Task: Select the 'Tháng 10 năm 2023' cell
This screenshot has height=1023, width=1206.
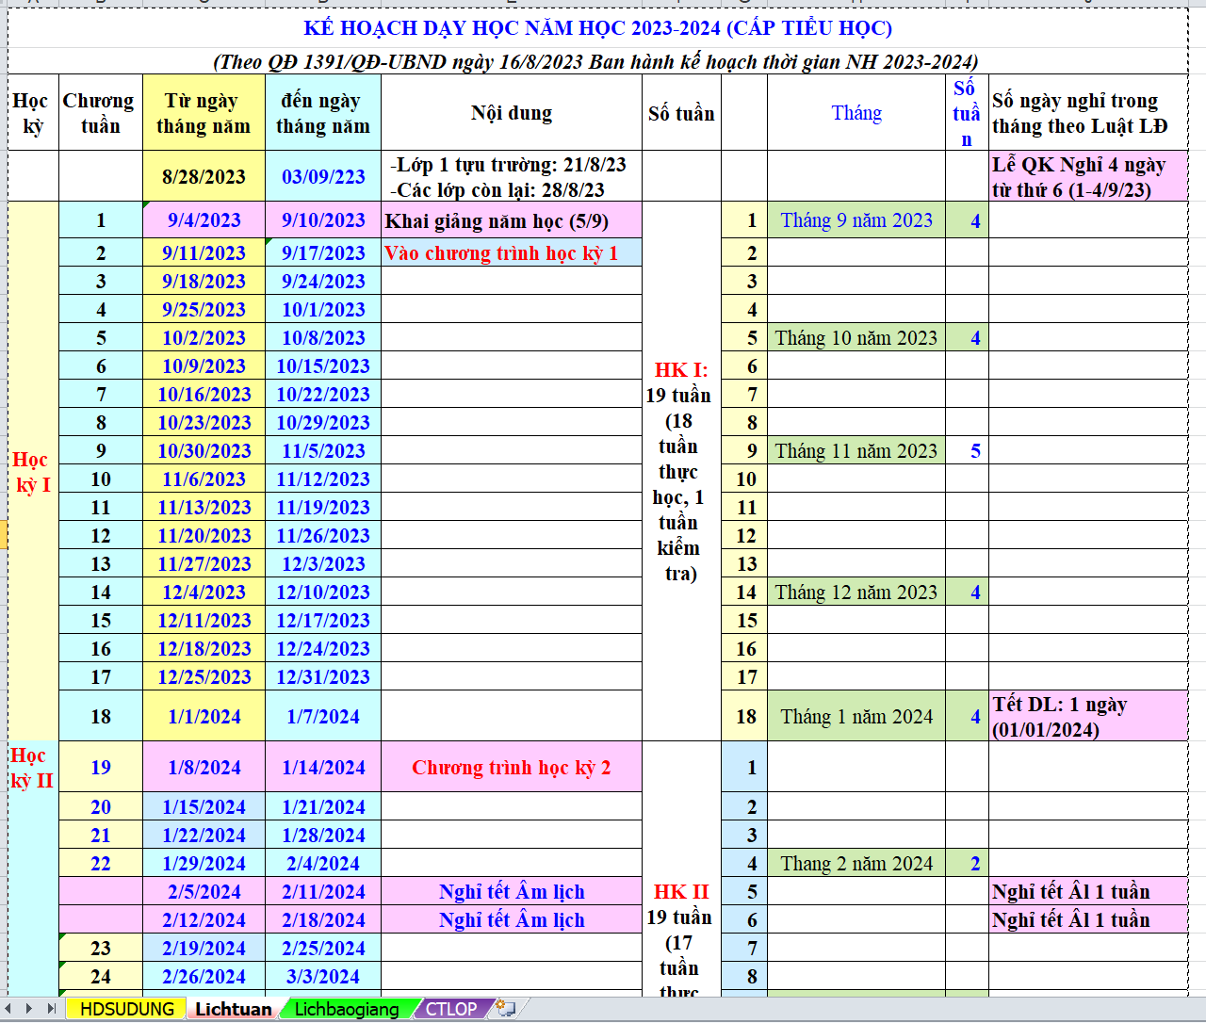Action: pos(856,337)
